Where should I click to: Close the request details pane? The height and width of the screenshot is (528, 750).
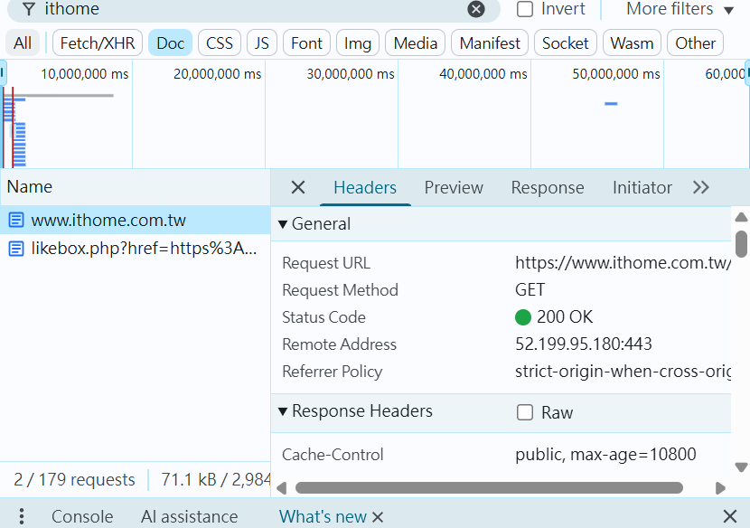(298, 188)
